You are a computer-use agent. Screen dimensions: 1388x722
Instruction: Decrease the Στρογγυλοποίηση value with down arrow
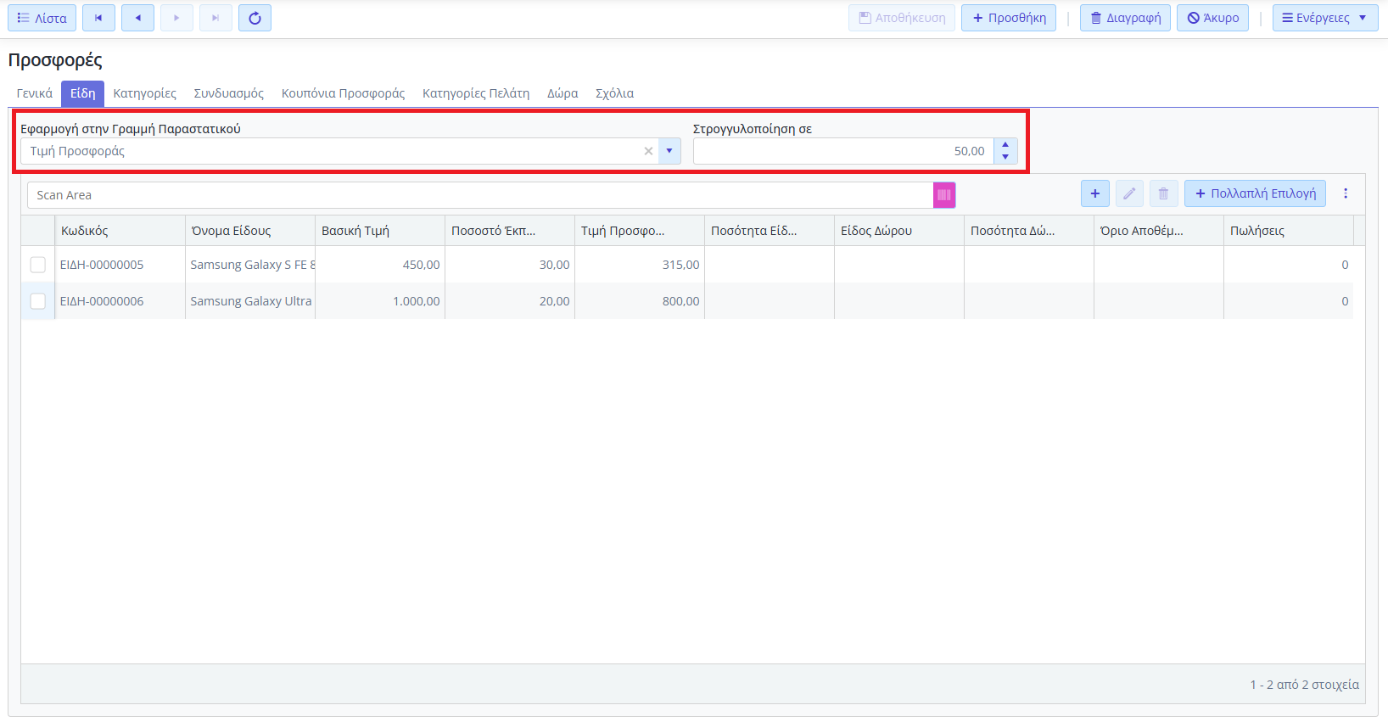tap(1005, 157)
